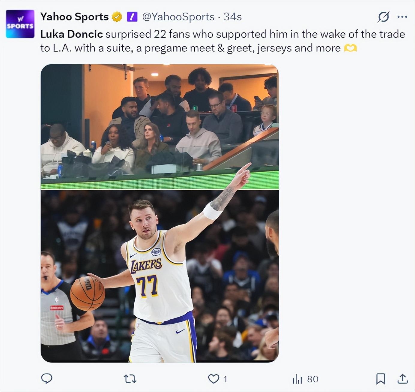Click the 34s post timestamp
Viewport: 415px width, 392px height.
(x=233, y=17)
